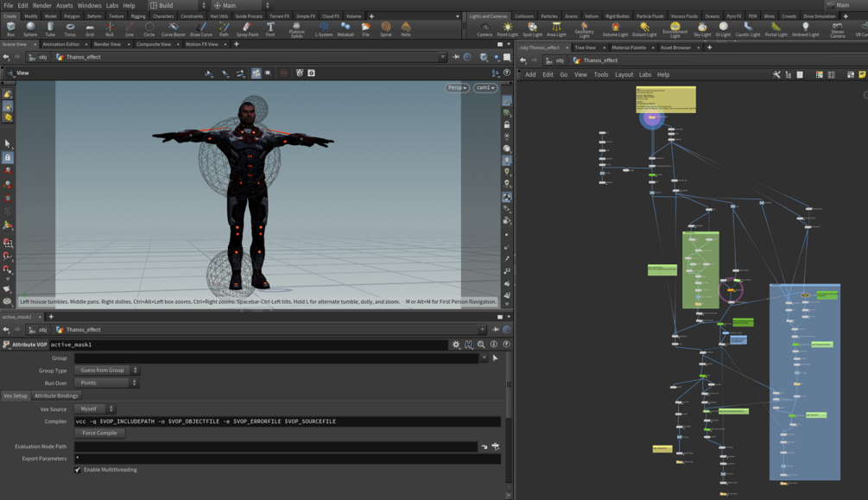Open the Layout menu in the network editor
The image size is (868, 500).
(624, 75)
